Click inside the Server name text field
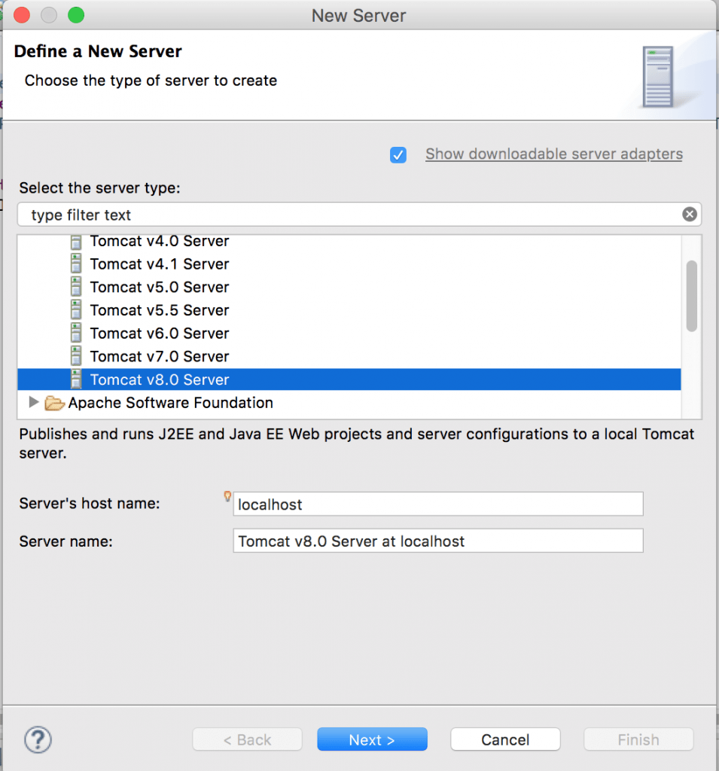Screen dimensions: 719x771 [x=437, y=541]
